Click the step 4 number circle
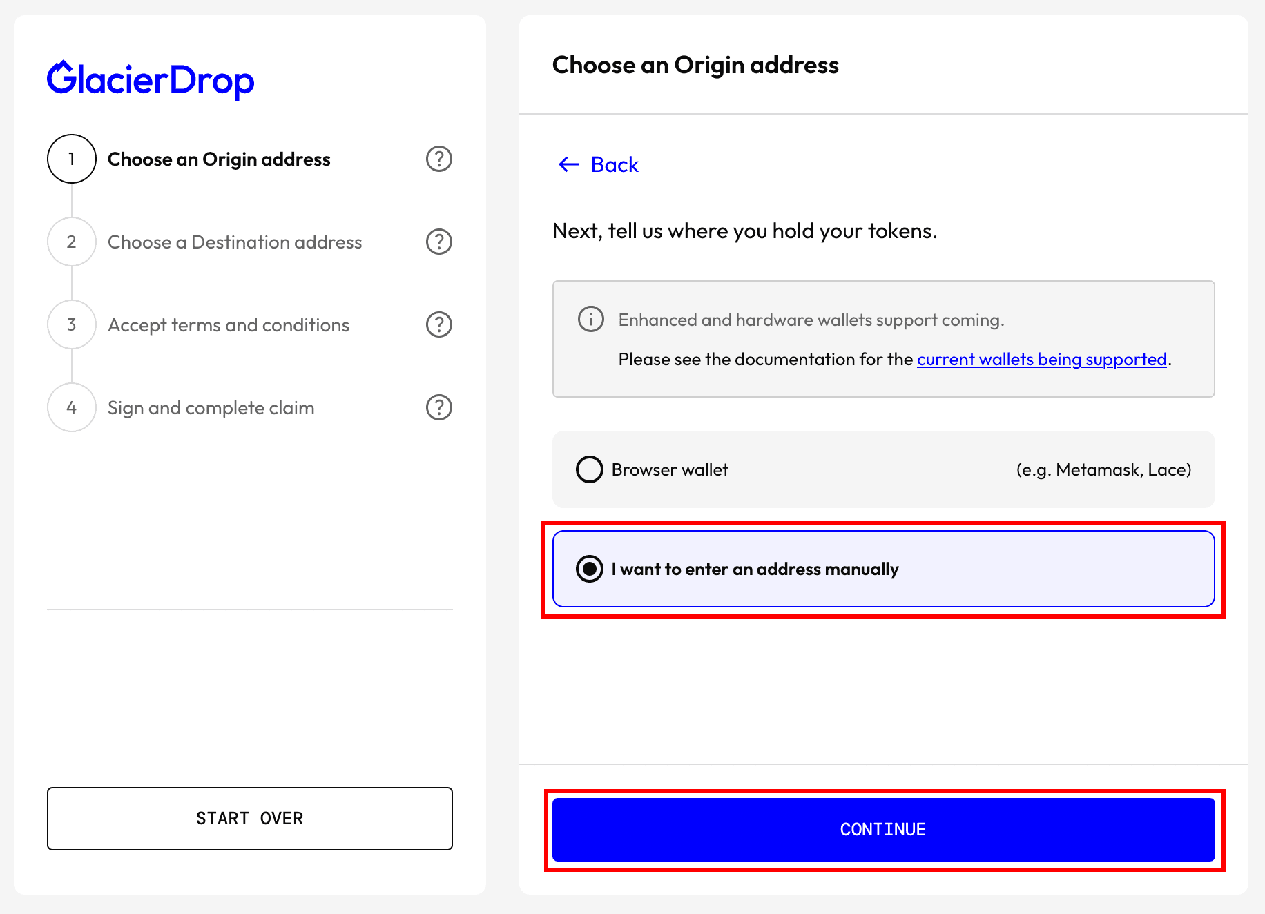 point(72,407)
